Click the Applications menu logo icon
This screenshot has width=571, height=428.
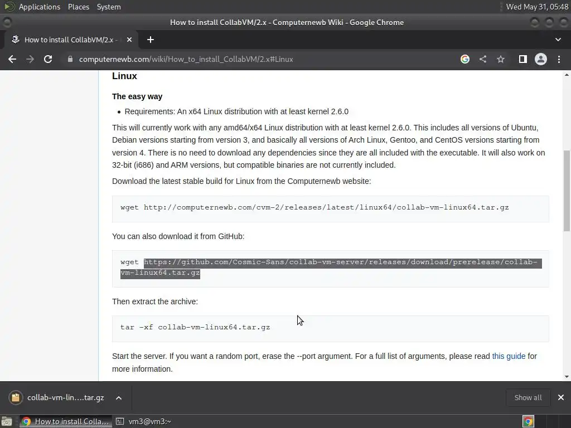point(9,7)
